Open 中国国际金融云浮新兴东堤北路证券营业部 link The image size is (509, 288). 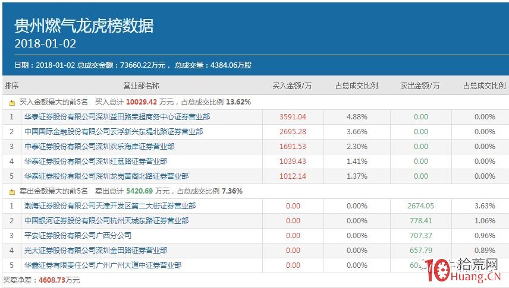pyautogui.click(x=114, y=132)
